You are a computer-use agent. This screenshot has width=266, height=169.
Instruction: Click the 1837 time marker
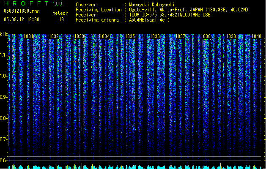(180, 36)
